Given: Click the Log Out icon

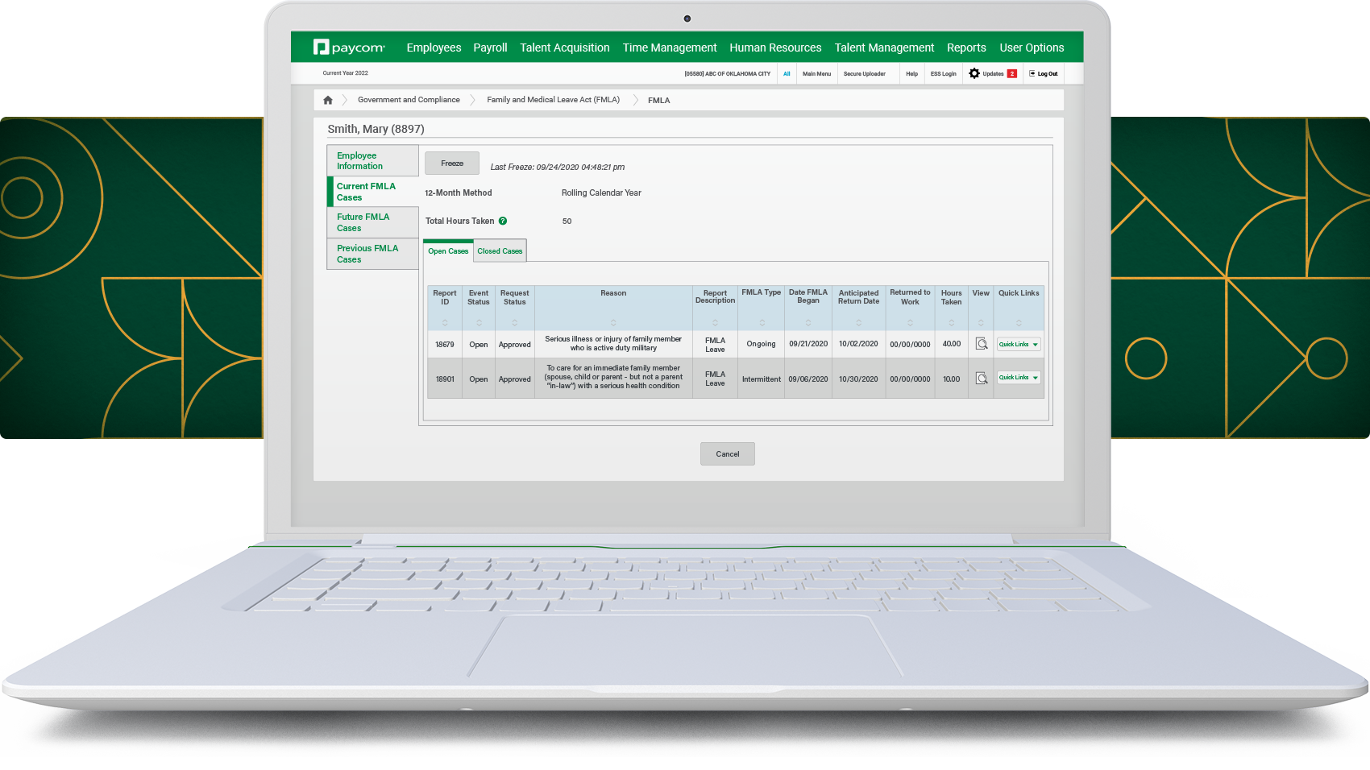Looking at the screenshot, I should click(1032, 73).
